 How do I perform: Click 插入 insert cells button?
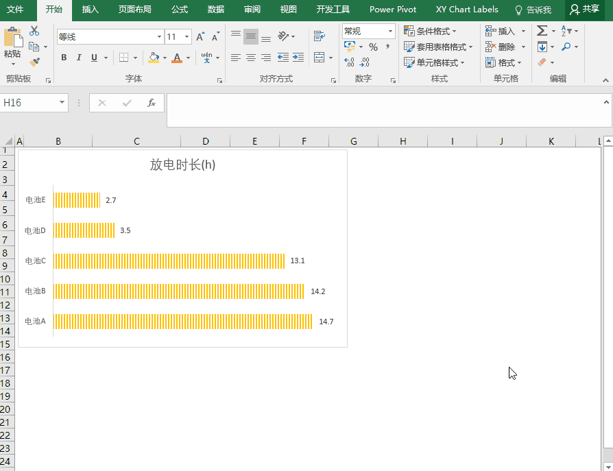[501, 31]
